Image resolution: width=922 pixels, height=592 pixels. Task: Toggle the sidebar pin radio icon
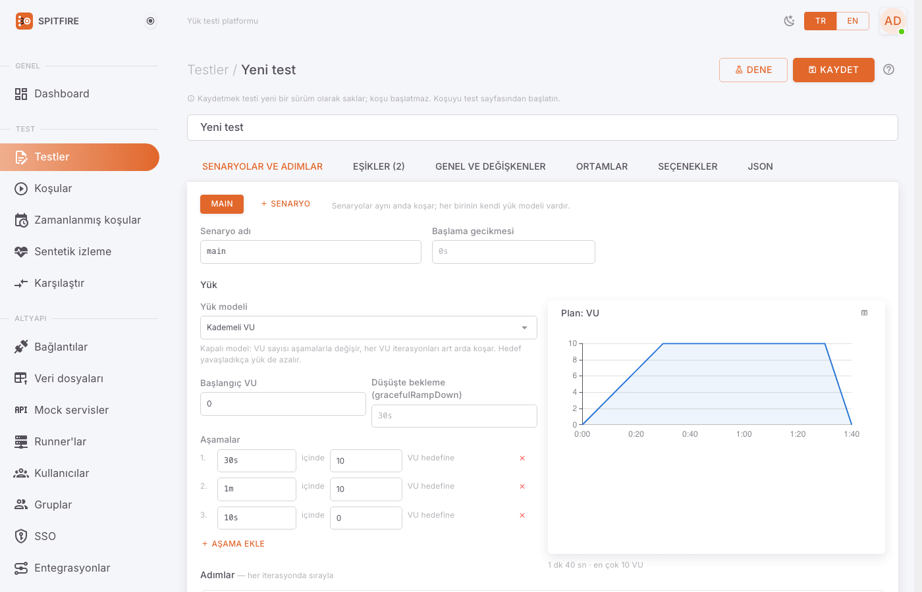click(x=151, y=21)
